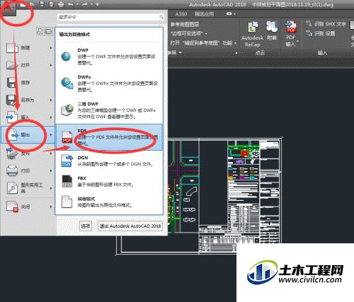This screenshot has height=302, width=354.
Task: Click the red PDF export icon
Action: coord(67,137)
